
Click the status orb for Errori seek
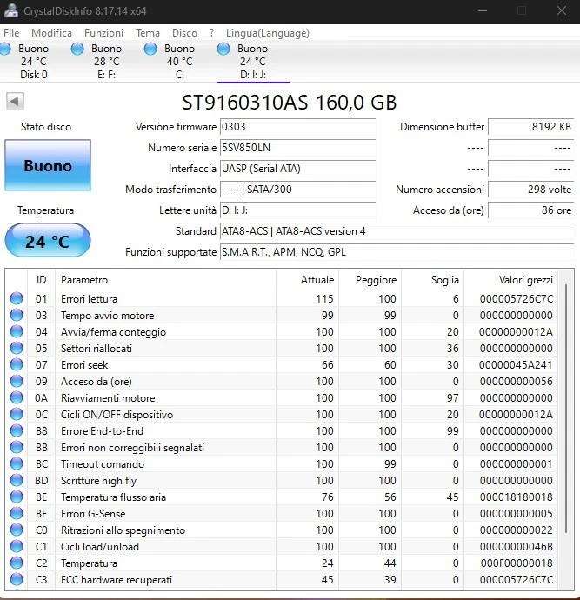click(x=17, y=364)
